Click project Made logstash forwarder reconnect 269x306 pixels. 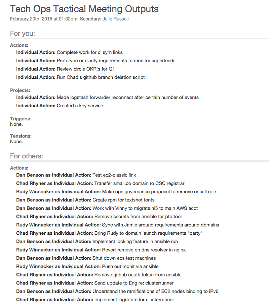pyautogui.click(x=107, y=98)
